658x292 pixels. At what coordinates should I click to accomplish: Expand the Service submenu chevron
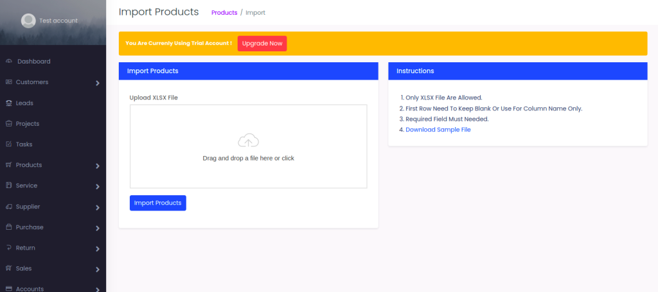(x=98, y=187)
